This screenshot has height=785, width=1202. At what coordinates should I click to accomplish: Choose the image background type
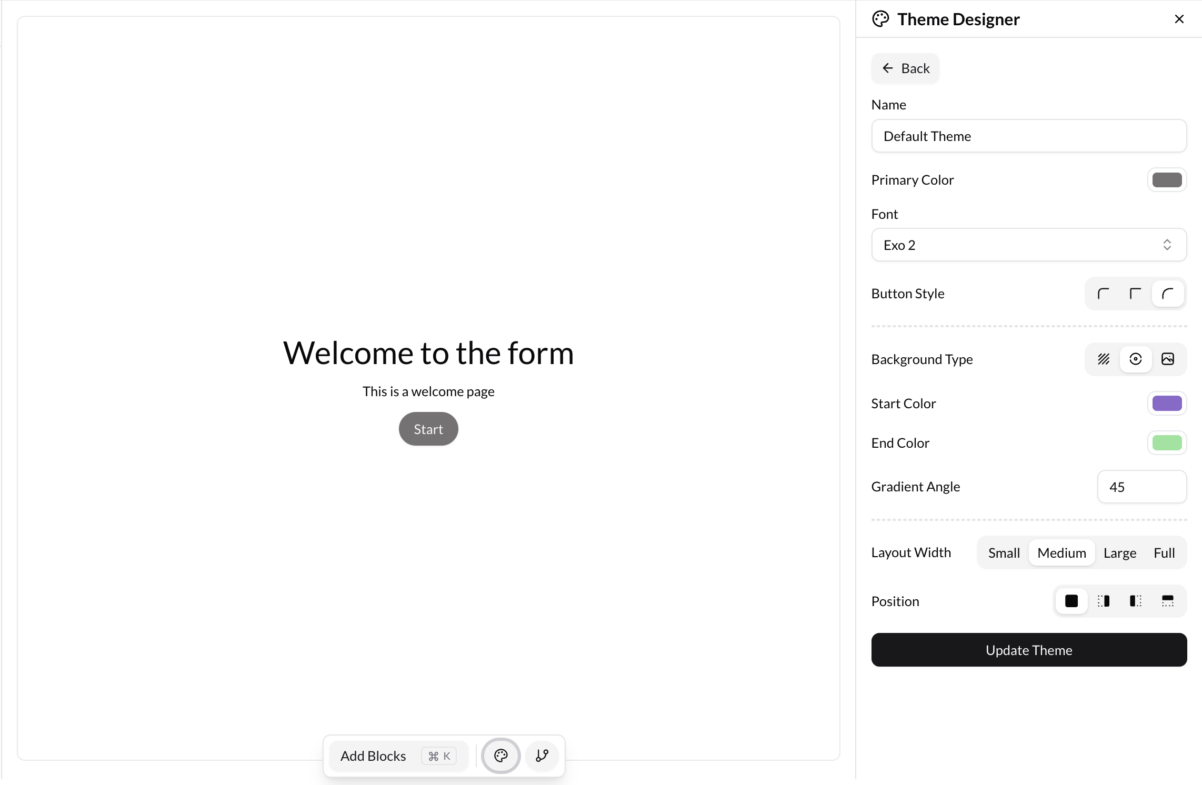pyautogui.click(x=1168, y=359)
